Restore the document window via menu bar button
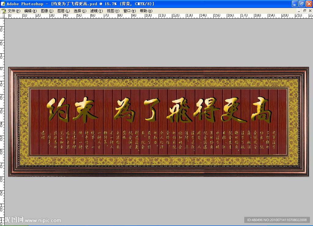This screenshot has width=313, height=226. pos(304,11)
